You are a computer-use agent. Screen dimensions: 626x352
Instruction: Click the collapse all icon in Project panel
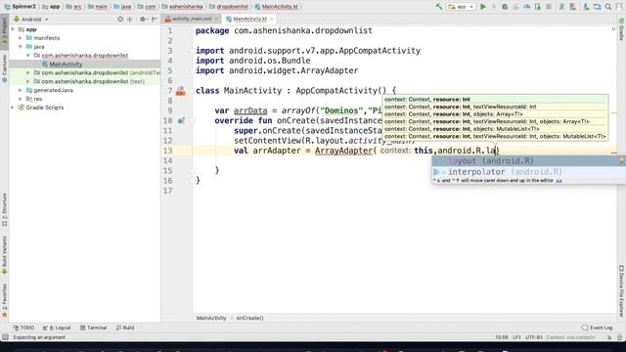click(130, 20)
